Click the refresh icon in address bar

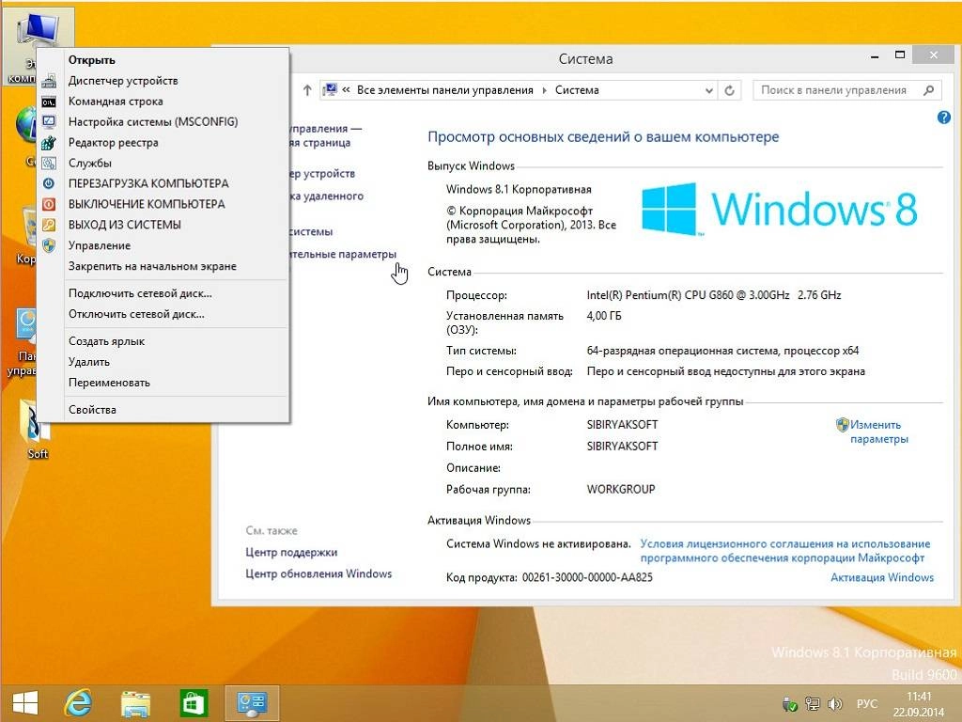coord(729,90)
